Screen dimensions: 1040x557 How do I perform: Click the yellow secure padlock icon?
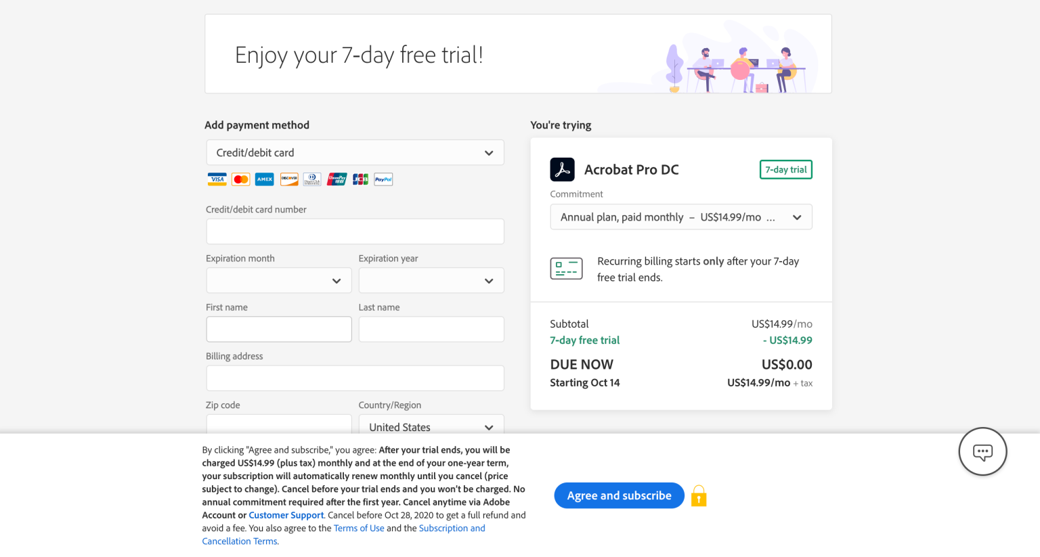pos(699,496)
